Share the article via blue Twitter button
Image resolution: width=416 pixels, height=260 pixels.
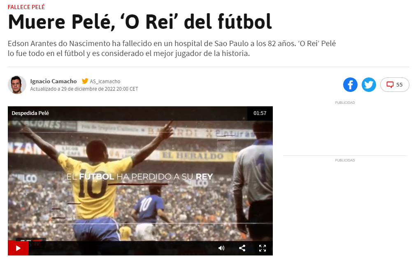[x=369, y=85]
